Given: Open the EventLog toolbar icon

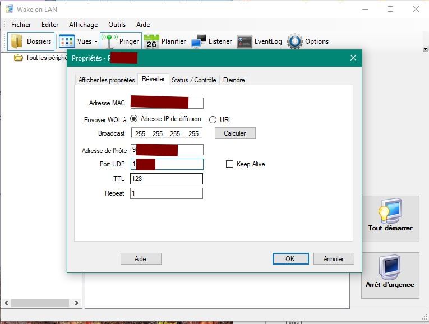Looking at the screenshot, I should coord(244,41).
